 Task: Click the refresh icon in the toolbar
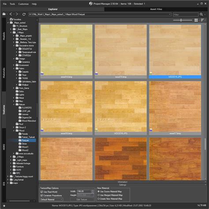click(x=24, y=14)
